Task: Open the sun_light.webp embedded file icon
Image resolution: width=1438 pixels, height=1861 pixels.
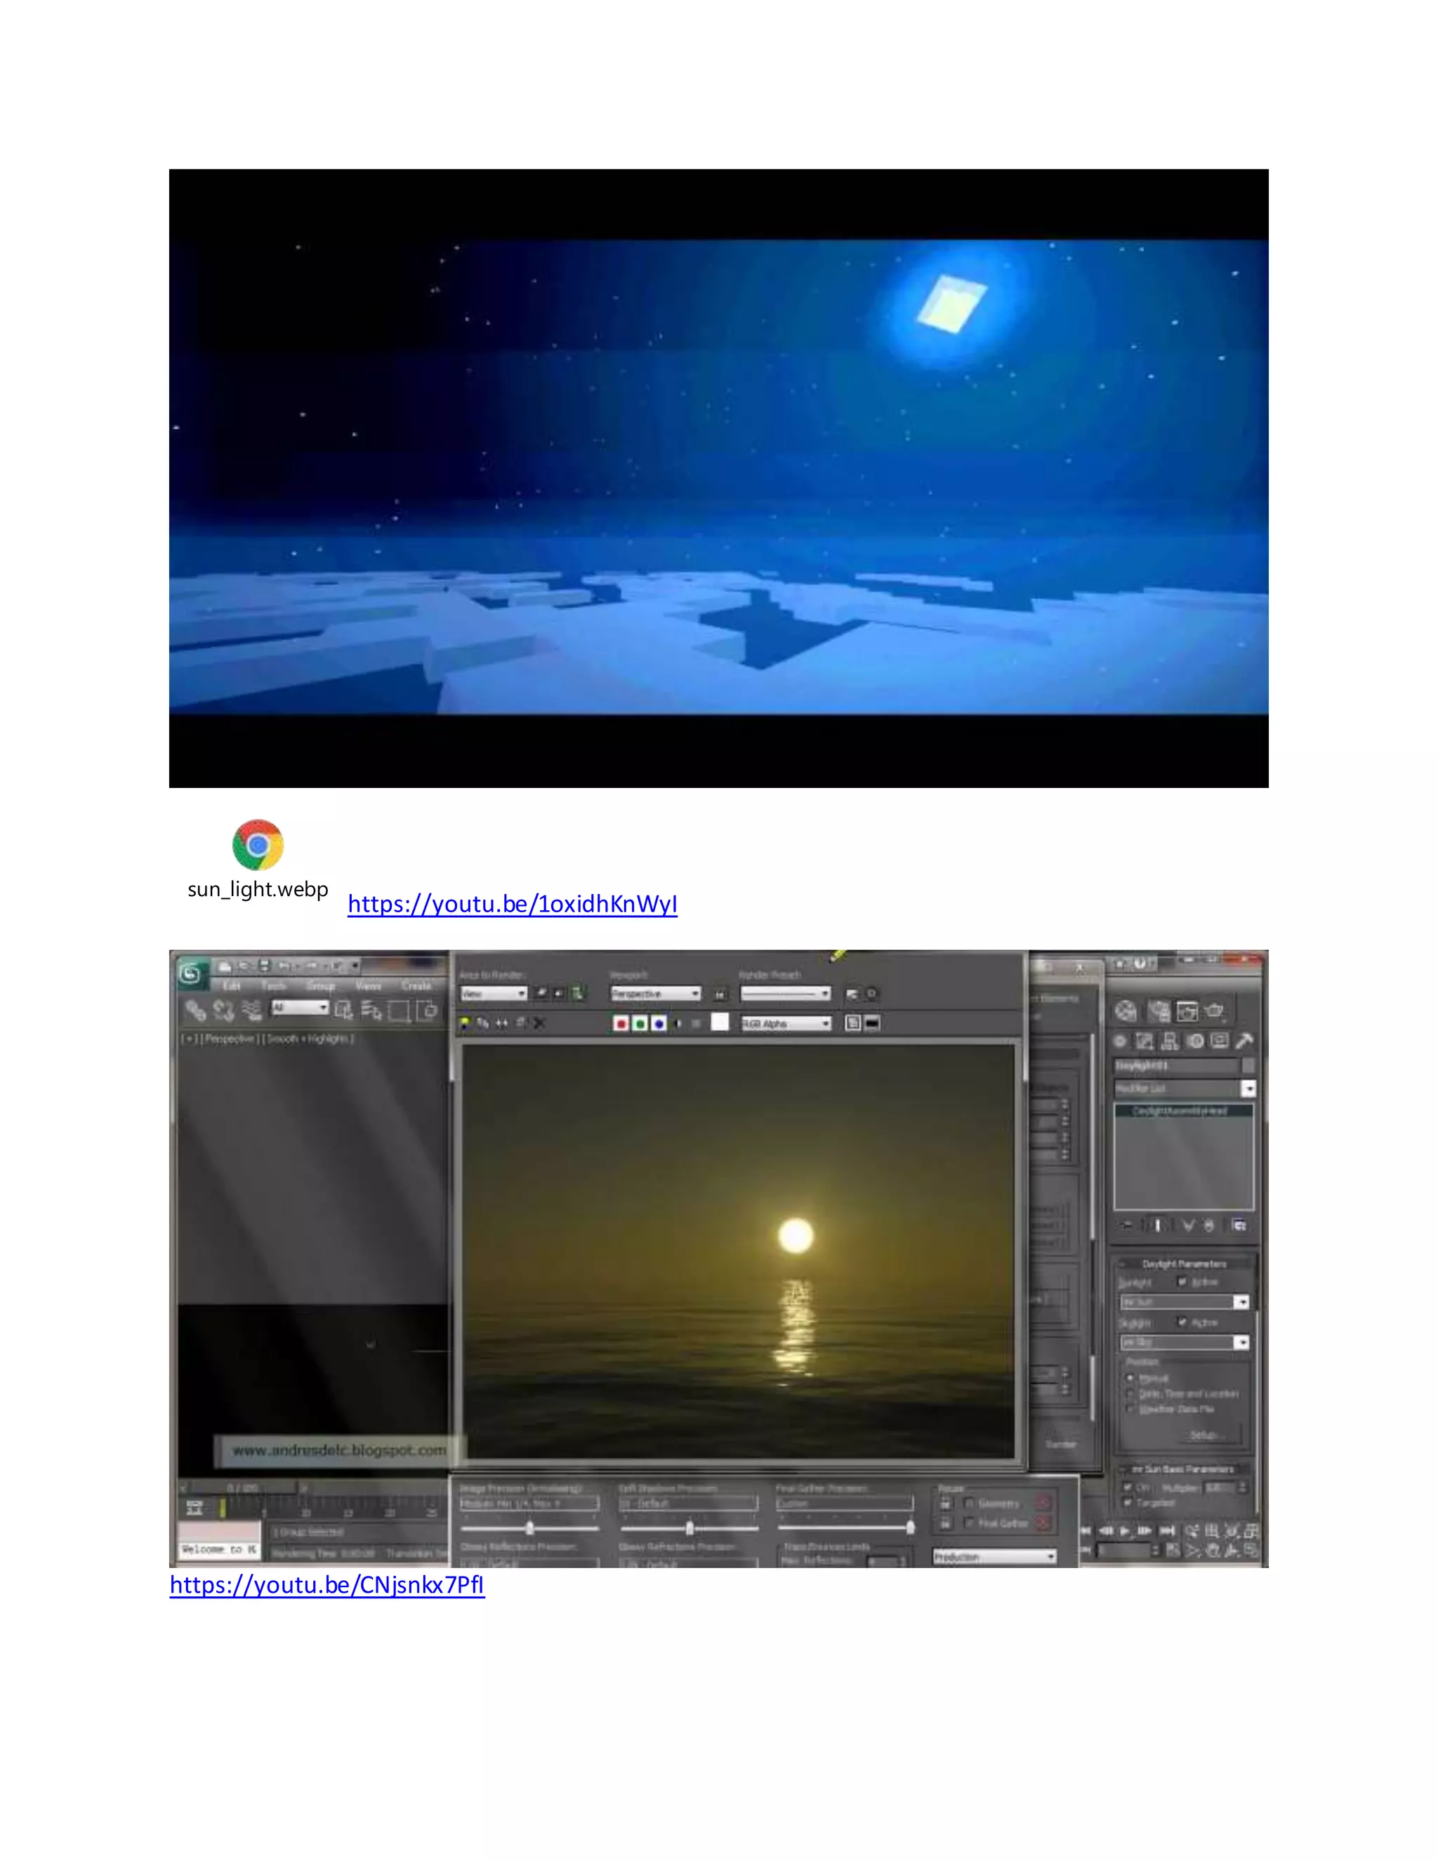Action: (257, 861)
